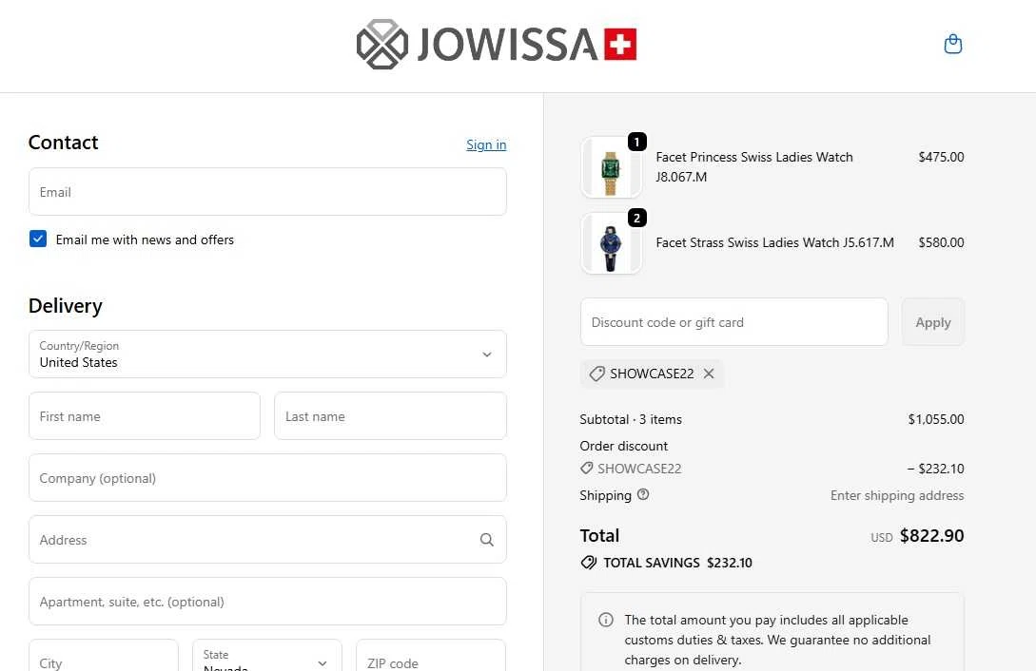Click the Sign in link
This screenshot has width=1036, height=671.
tap(486, 144)
